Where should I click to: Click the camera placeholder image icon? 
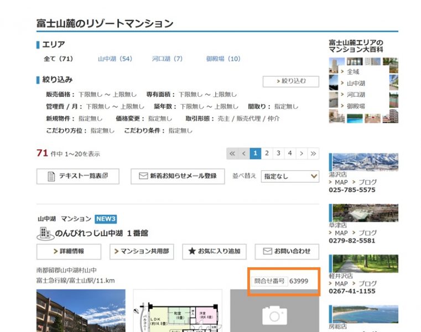coord(274,315)
